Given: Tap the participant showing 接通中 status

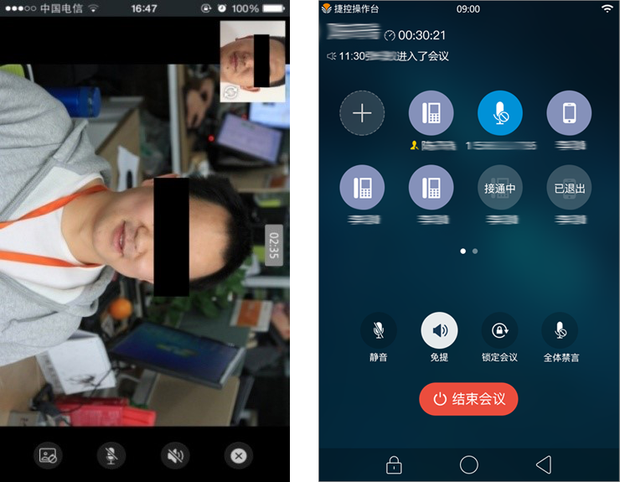Looking at the screenshot, I should pos(499,188).
